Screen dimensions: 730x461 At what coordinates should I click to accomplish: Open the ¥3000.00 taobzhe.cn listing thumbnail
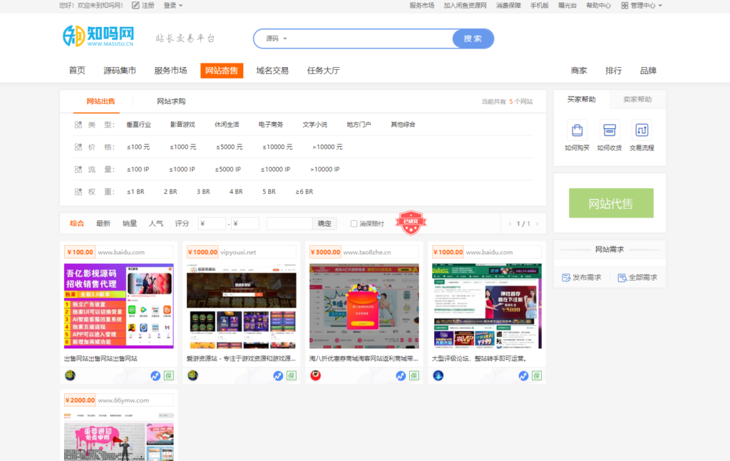point(364,306)
